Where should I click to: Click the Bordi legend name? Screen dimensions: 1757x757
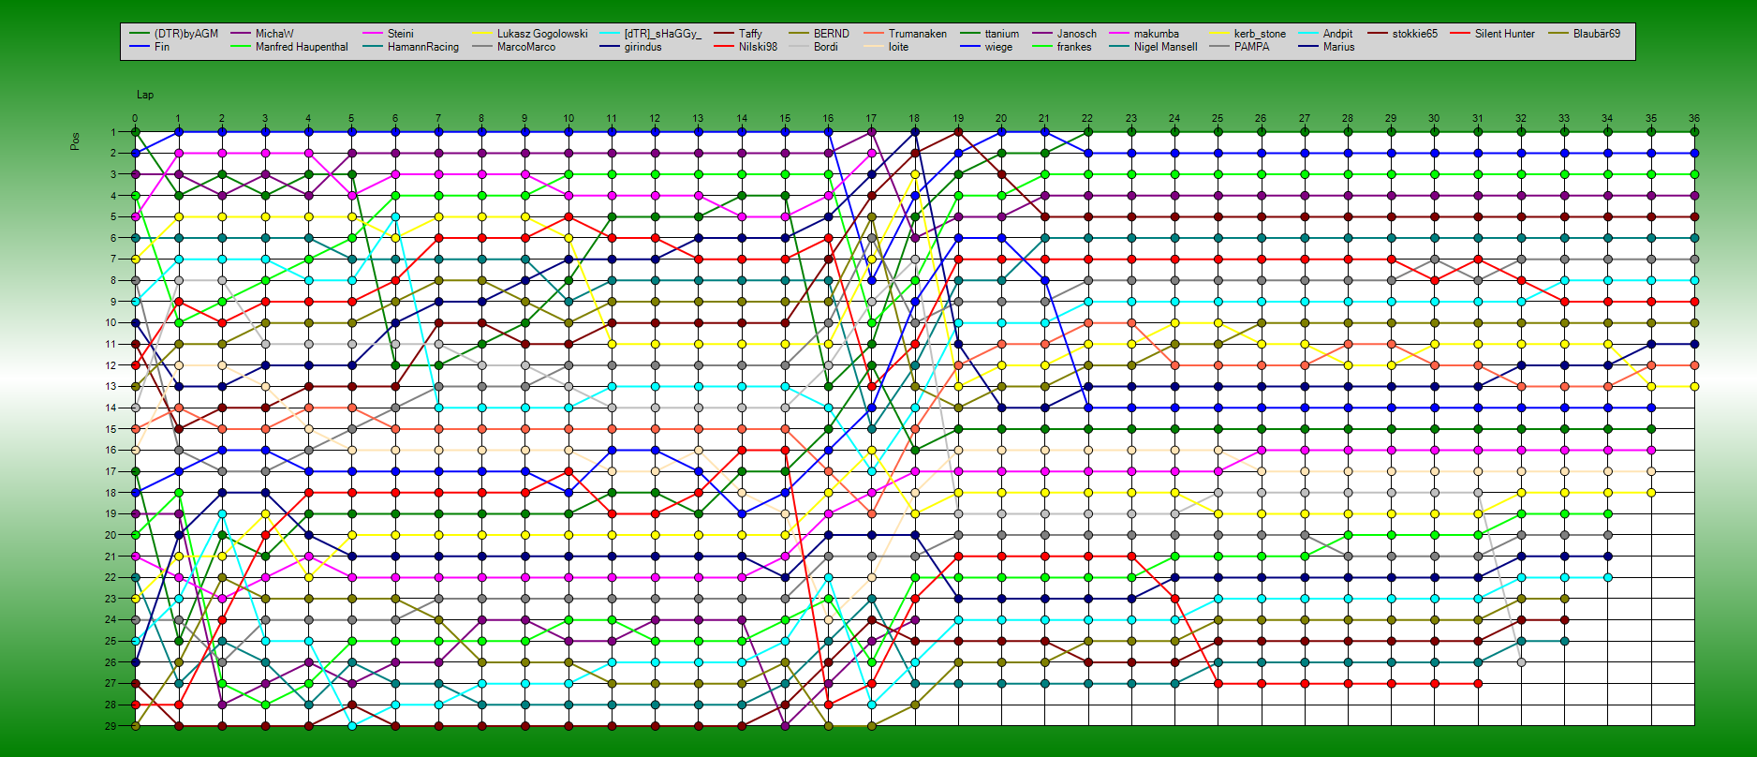click(826, 47)
